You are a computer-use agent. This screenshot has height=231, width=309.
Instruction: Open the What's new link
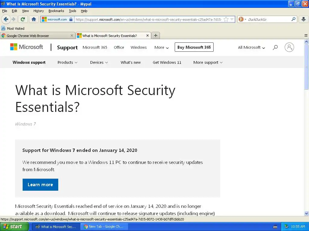click(130, 63)
